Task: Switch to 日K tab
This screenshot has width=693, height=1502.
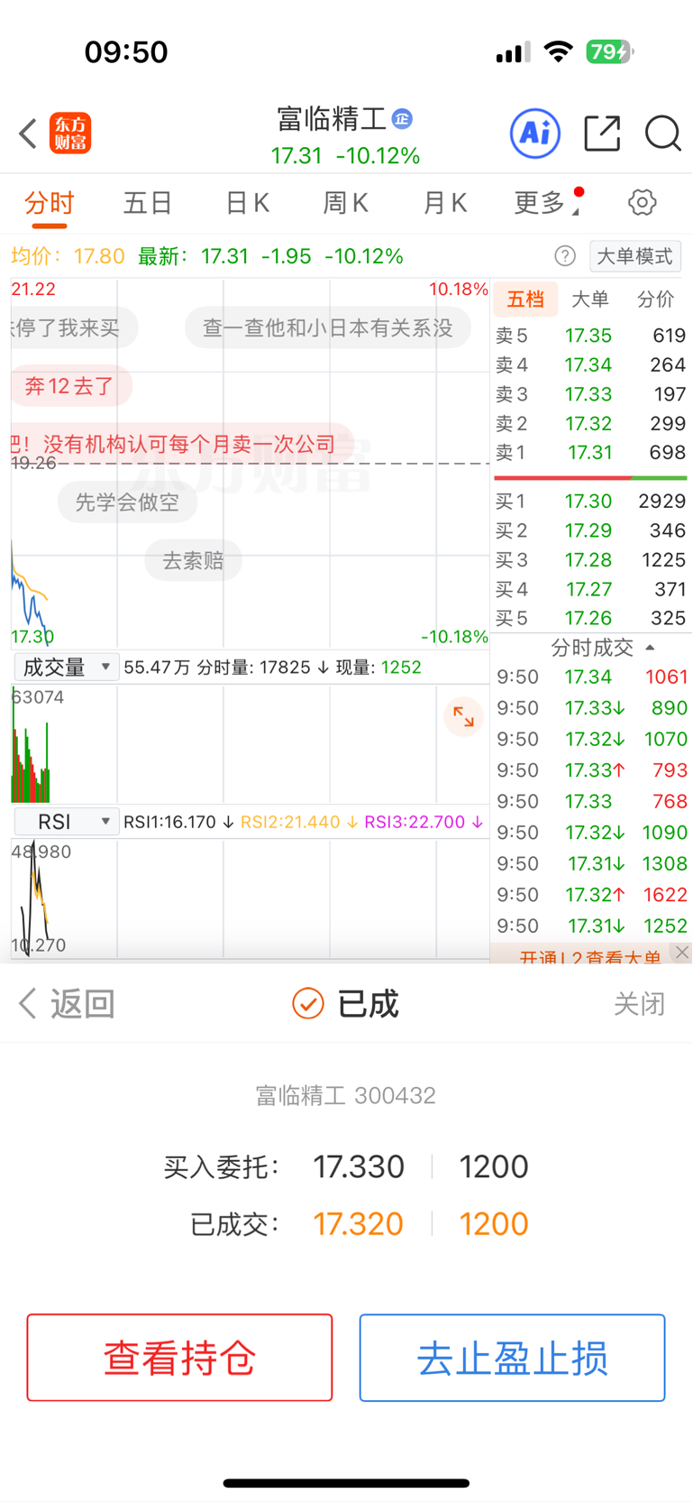Action: pyautogui.click(x=247, y=203)
